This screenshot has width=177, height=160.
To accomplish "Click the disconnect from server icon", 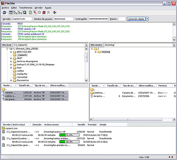I will [44, 13].
